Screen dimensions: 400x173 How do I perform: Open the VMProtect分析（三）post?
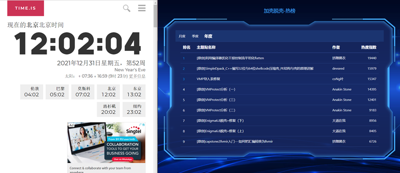click(216, 100)
